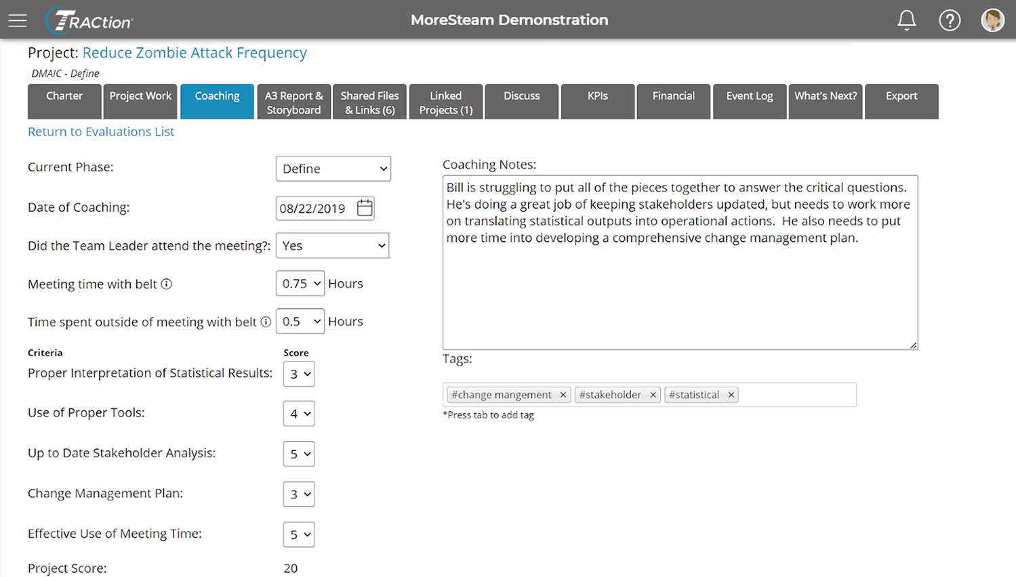Viewport: 1016px width, 577px height.
Task: Click the TRACtion logo
Action: click(89, 20)
